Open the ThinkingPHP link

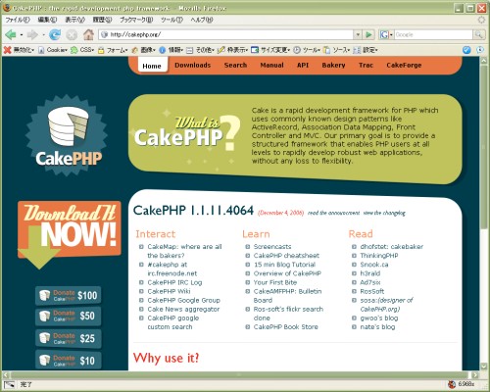[x=379, y=256]
